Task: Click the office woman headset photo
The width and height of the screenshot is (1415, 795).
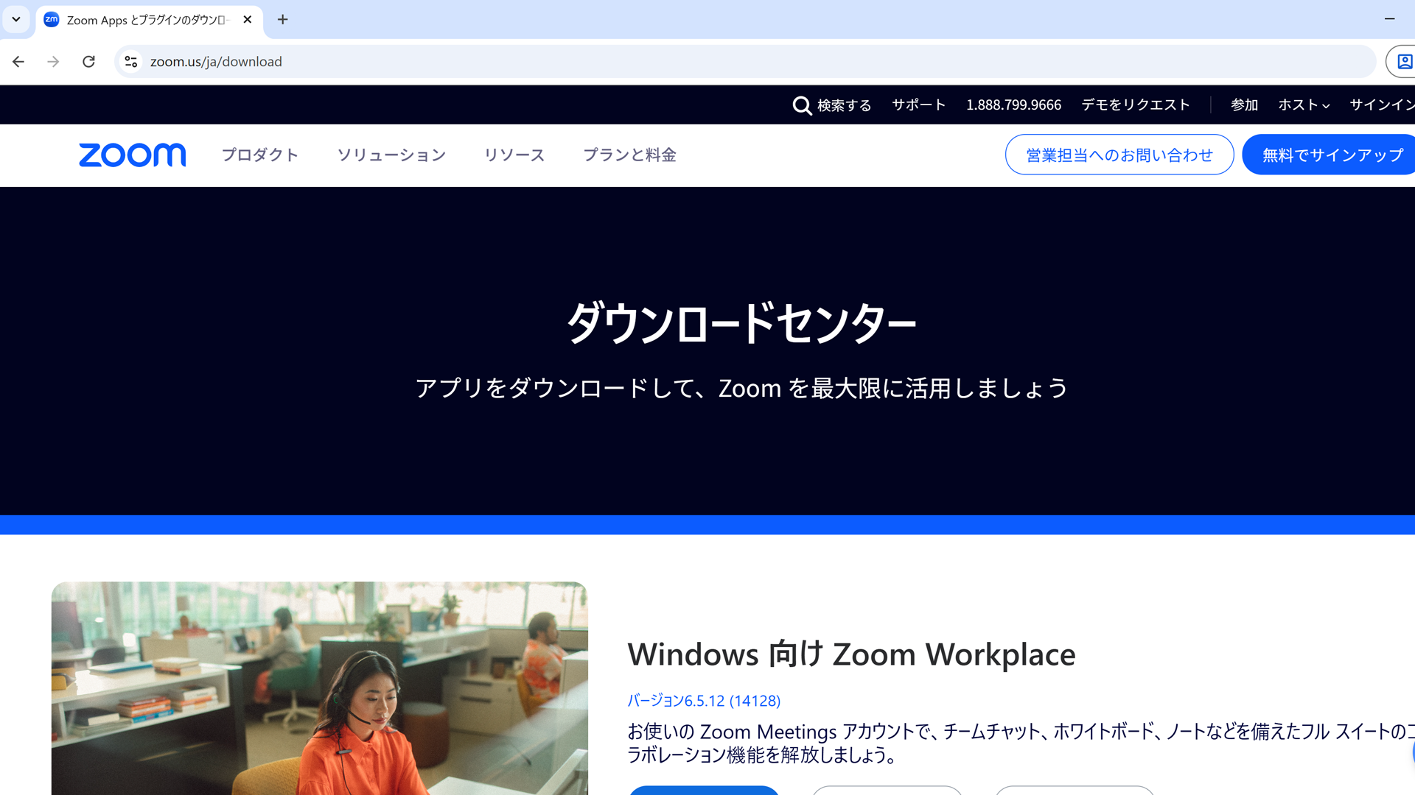Action: (320, 688)
